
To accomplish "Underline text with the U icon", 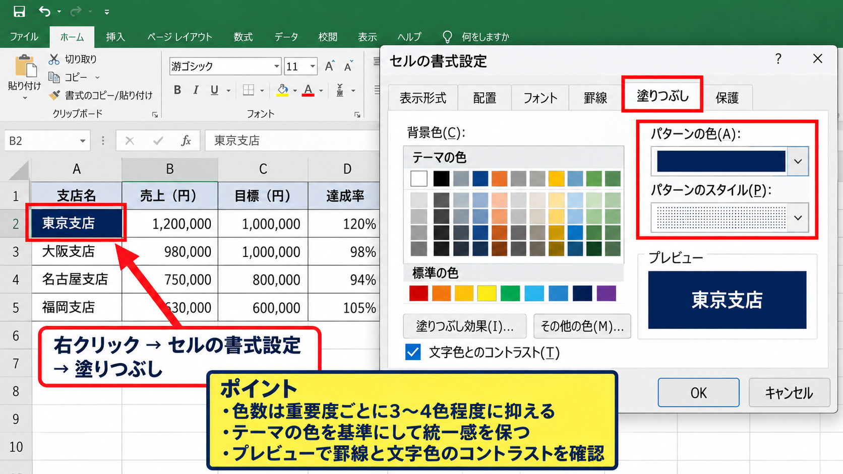I will (x=214, y=90).
